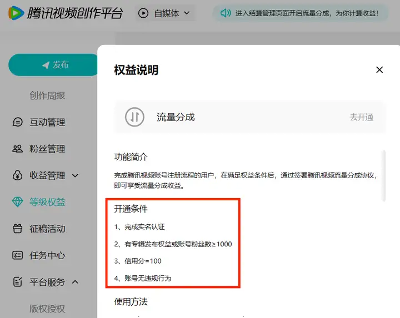Open 版权授权 submenu item
The width and height of the screenshot is (400, 318).
(x=47, y=309)
